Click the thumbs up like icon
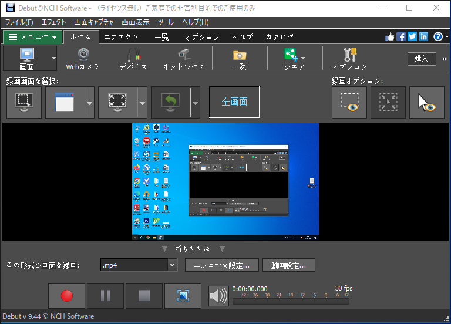 [390, 37]
